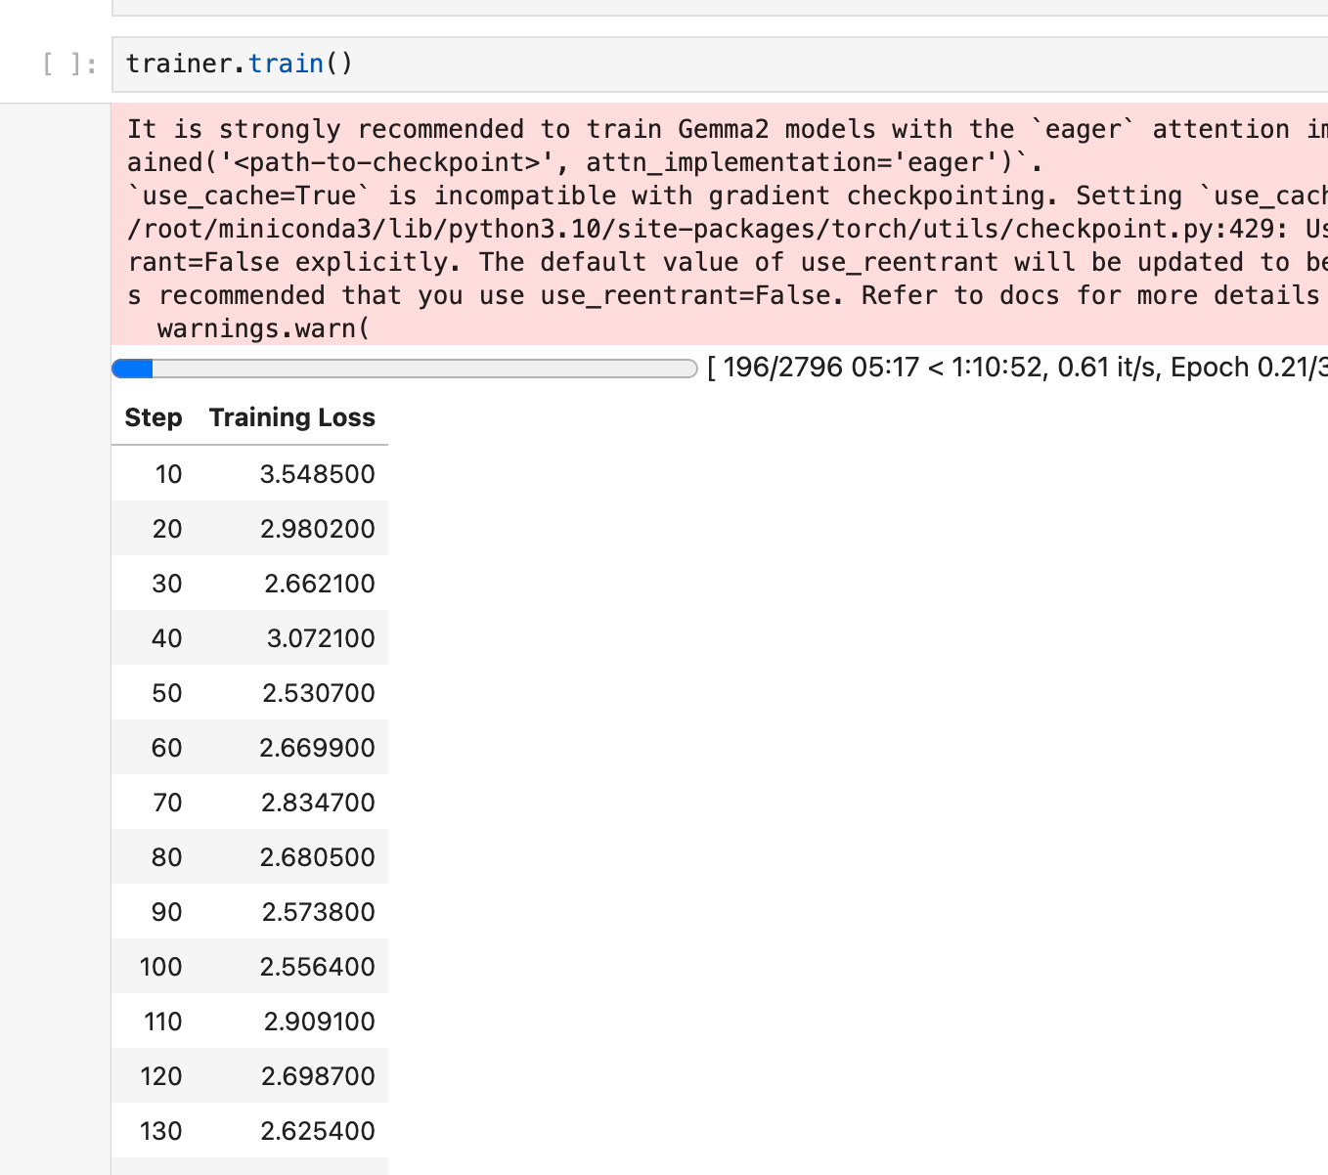
Task: Click the step 80 row number
Action: point(166,857)
